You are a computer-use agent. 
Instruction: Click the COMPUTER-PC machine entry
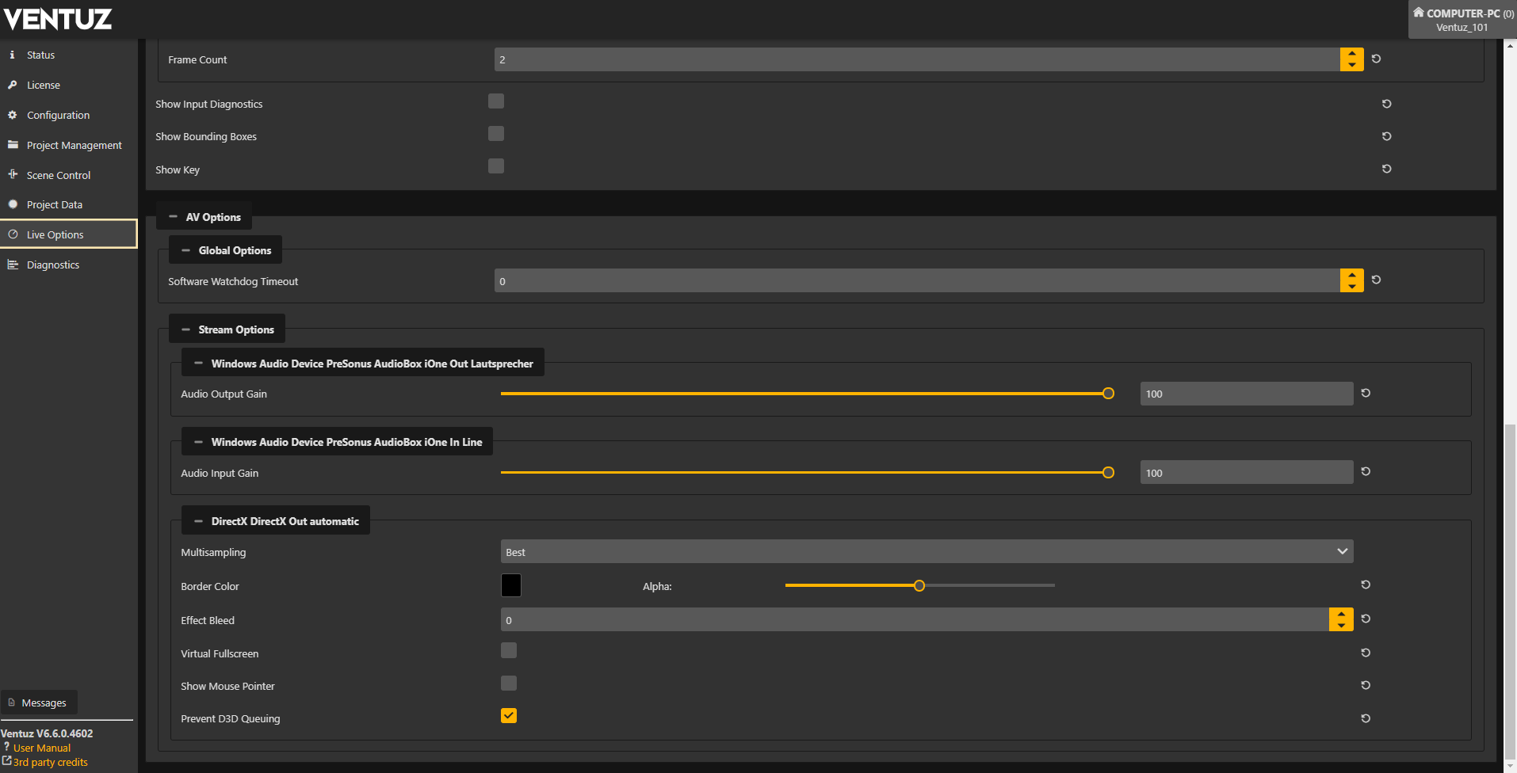1461,13
